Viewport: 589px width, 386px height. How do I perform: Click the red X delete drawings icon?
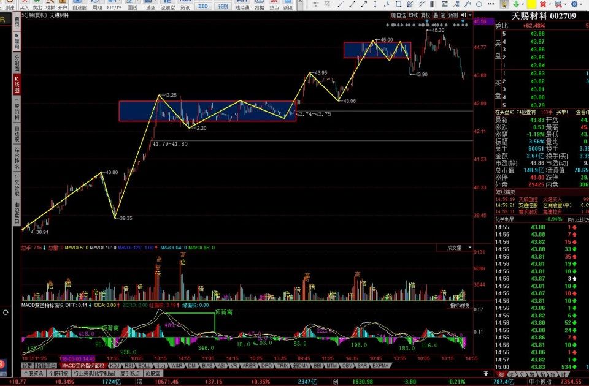[543, 4]
